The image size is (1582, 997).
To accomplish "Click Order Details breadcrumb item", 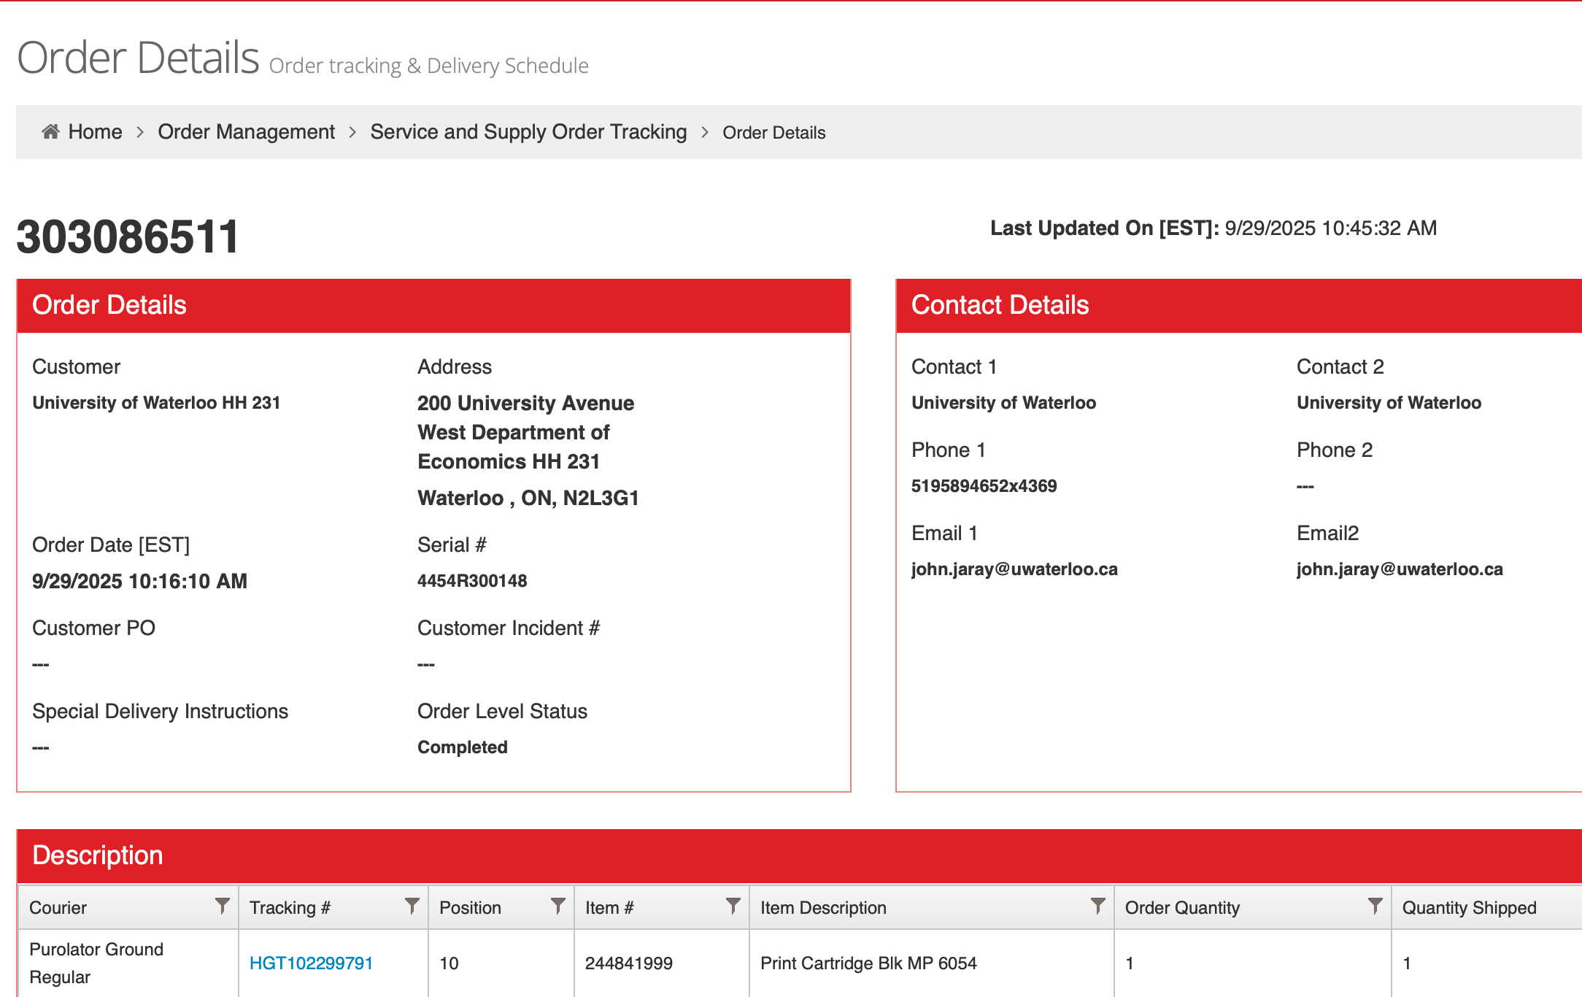I will pos(773,133).
